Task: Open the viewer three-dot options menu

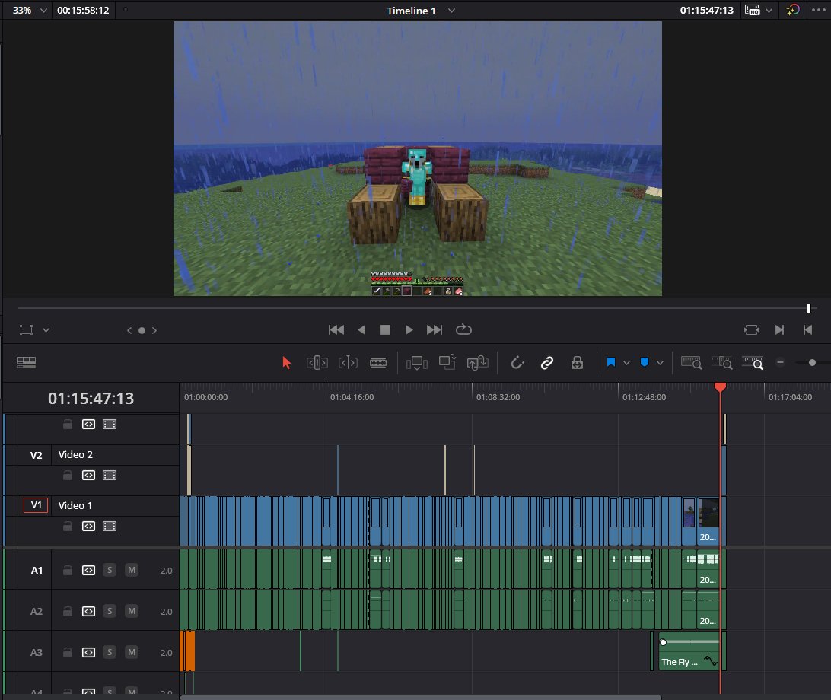Action: pos(819,10)
